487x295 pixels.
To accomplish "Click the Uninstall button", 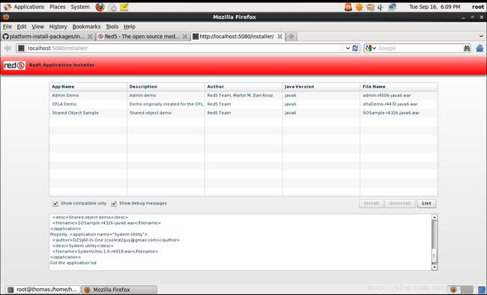I will [400, 204].
